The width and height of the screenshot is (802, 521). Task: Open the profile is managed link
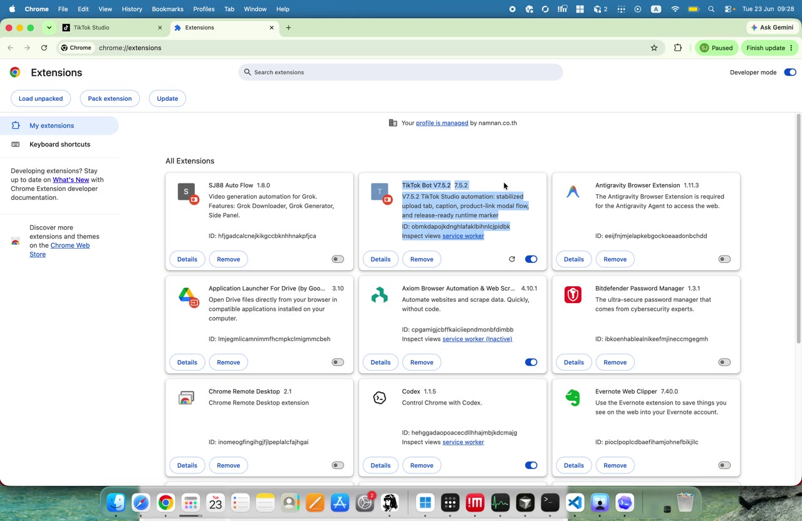point(442,123)
